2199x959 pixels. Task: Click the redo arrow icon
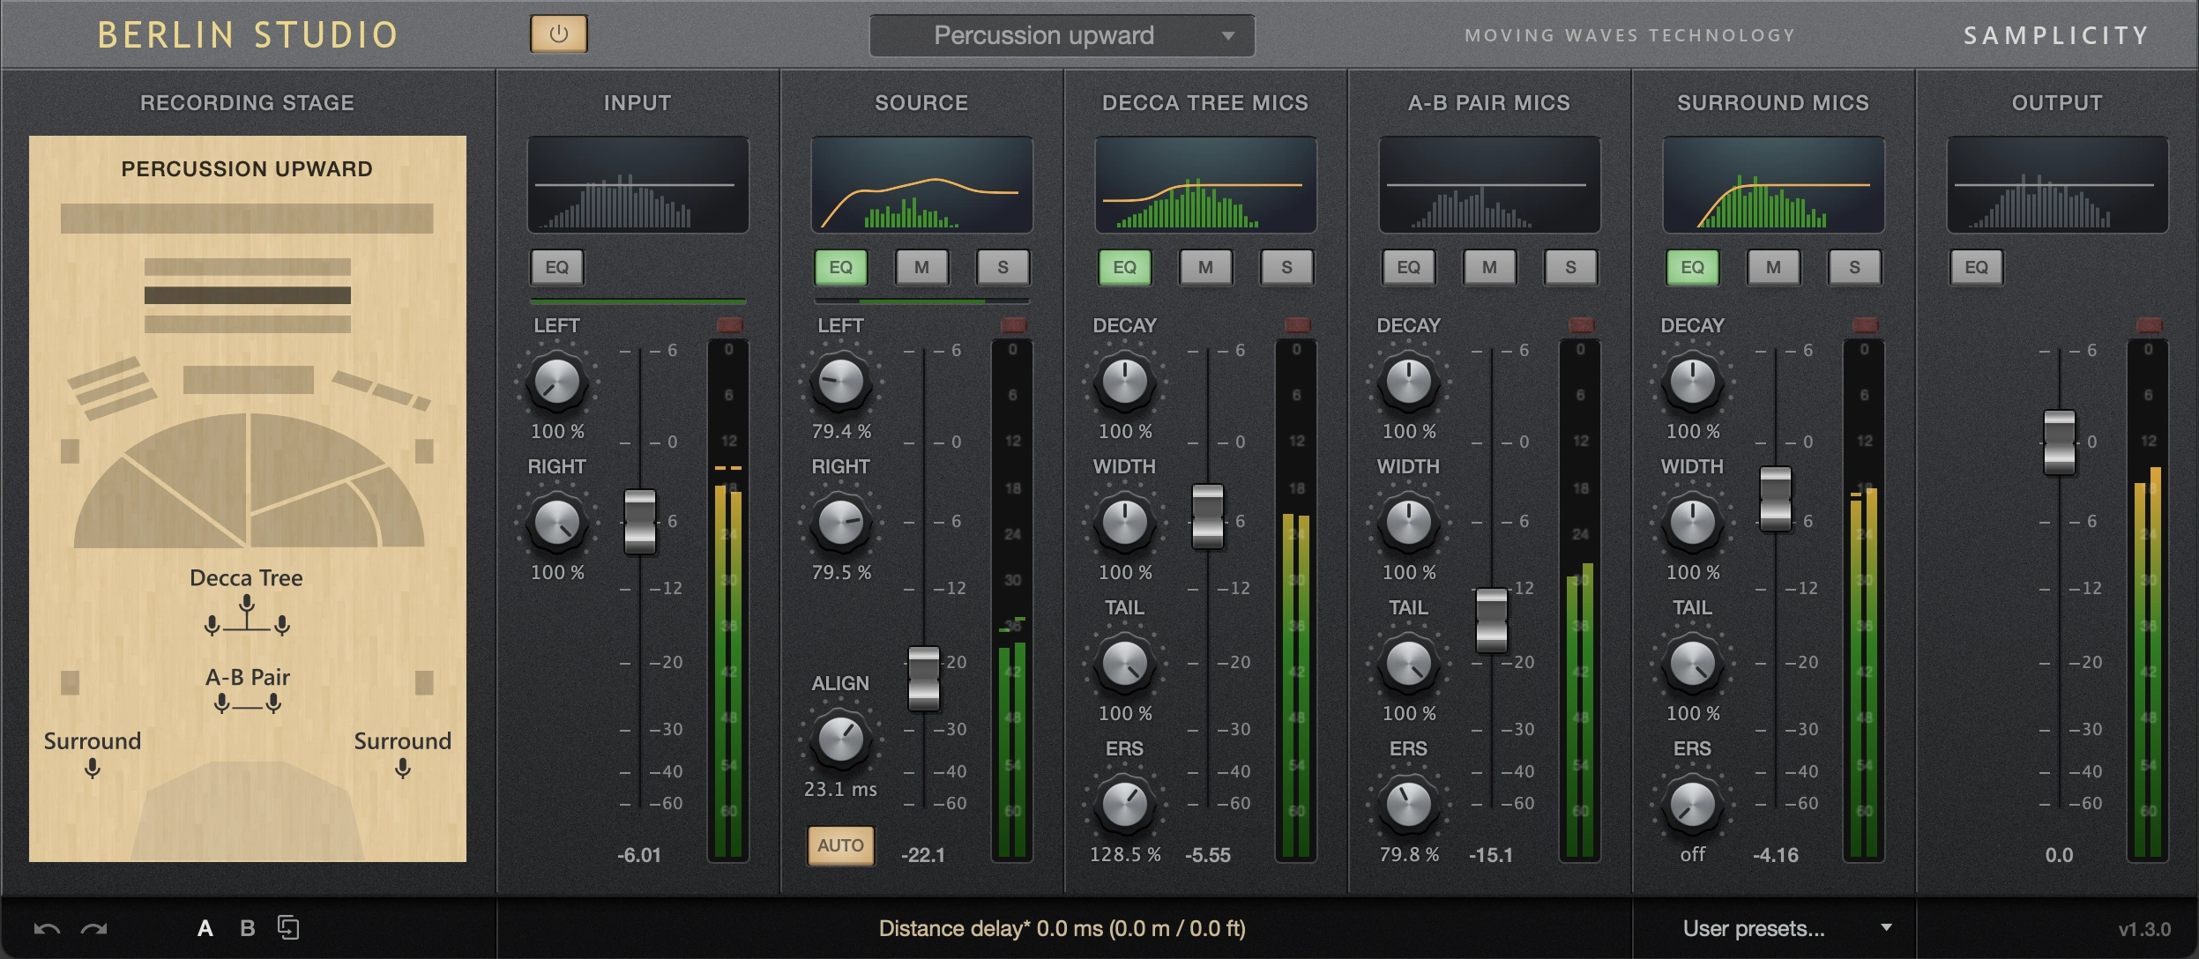[93, 928]
